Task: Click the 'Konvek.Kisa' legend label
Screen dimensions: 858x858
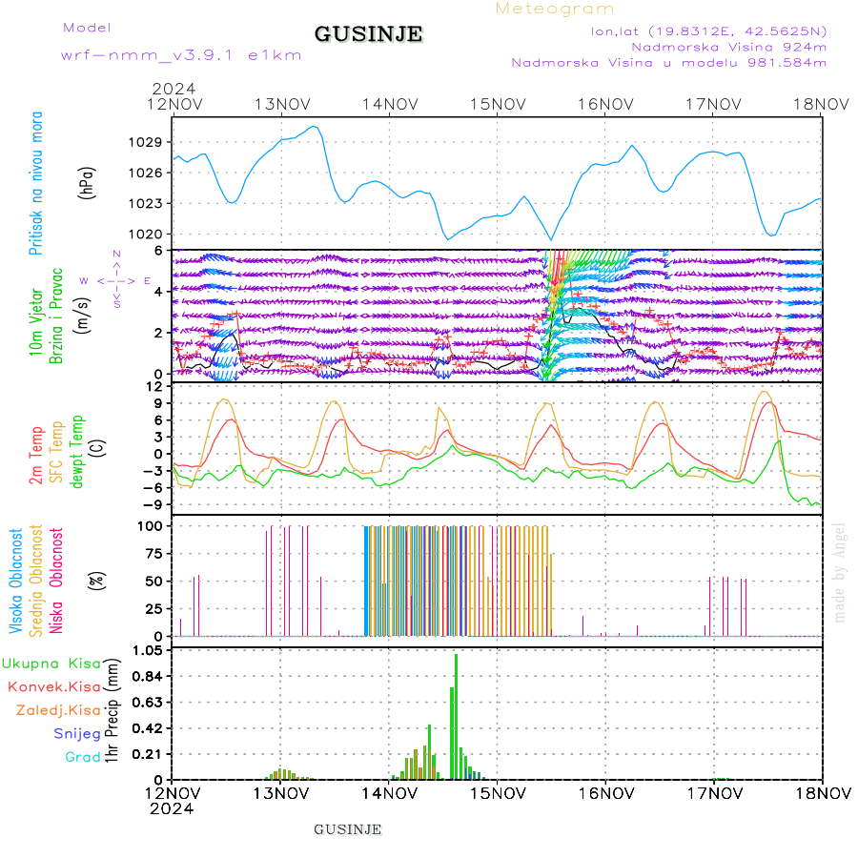Action: (54, 686)
